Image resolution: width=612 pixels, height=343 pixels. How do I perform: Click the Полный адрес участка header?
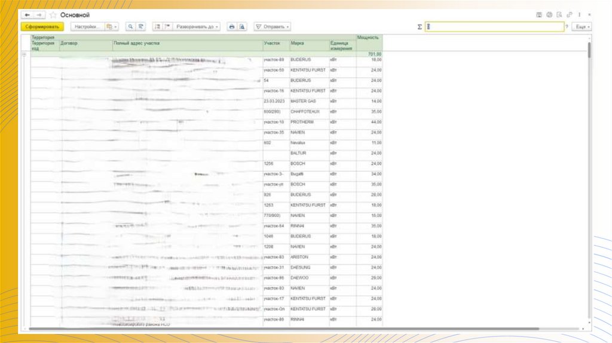(187, 45)
